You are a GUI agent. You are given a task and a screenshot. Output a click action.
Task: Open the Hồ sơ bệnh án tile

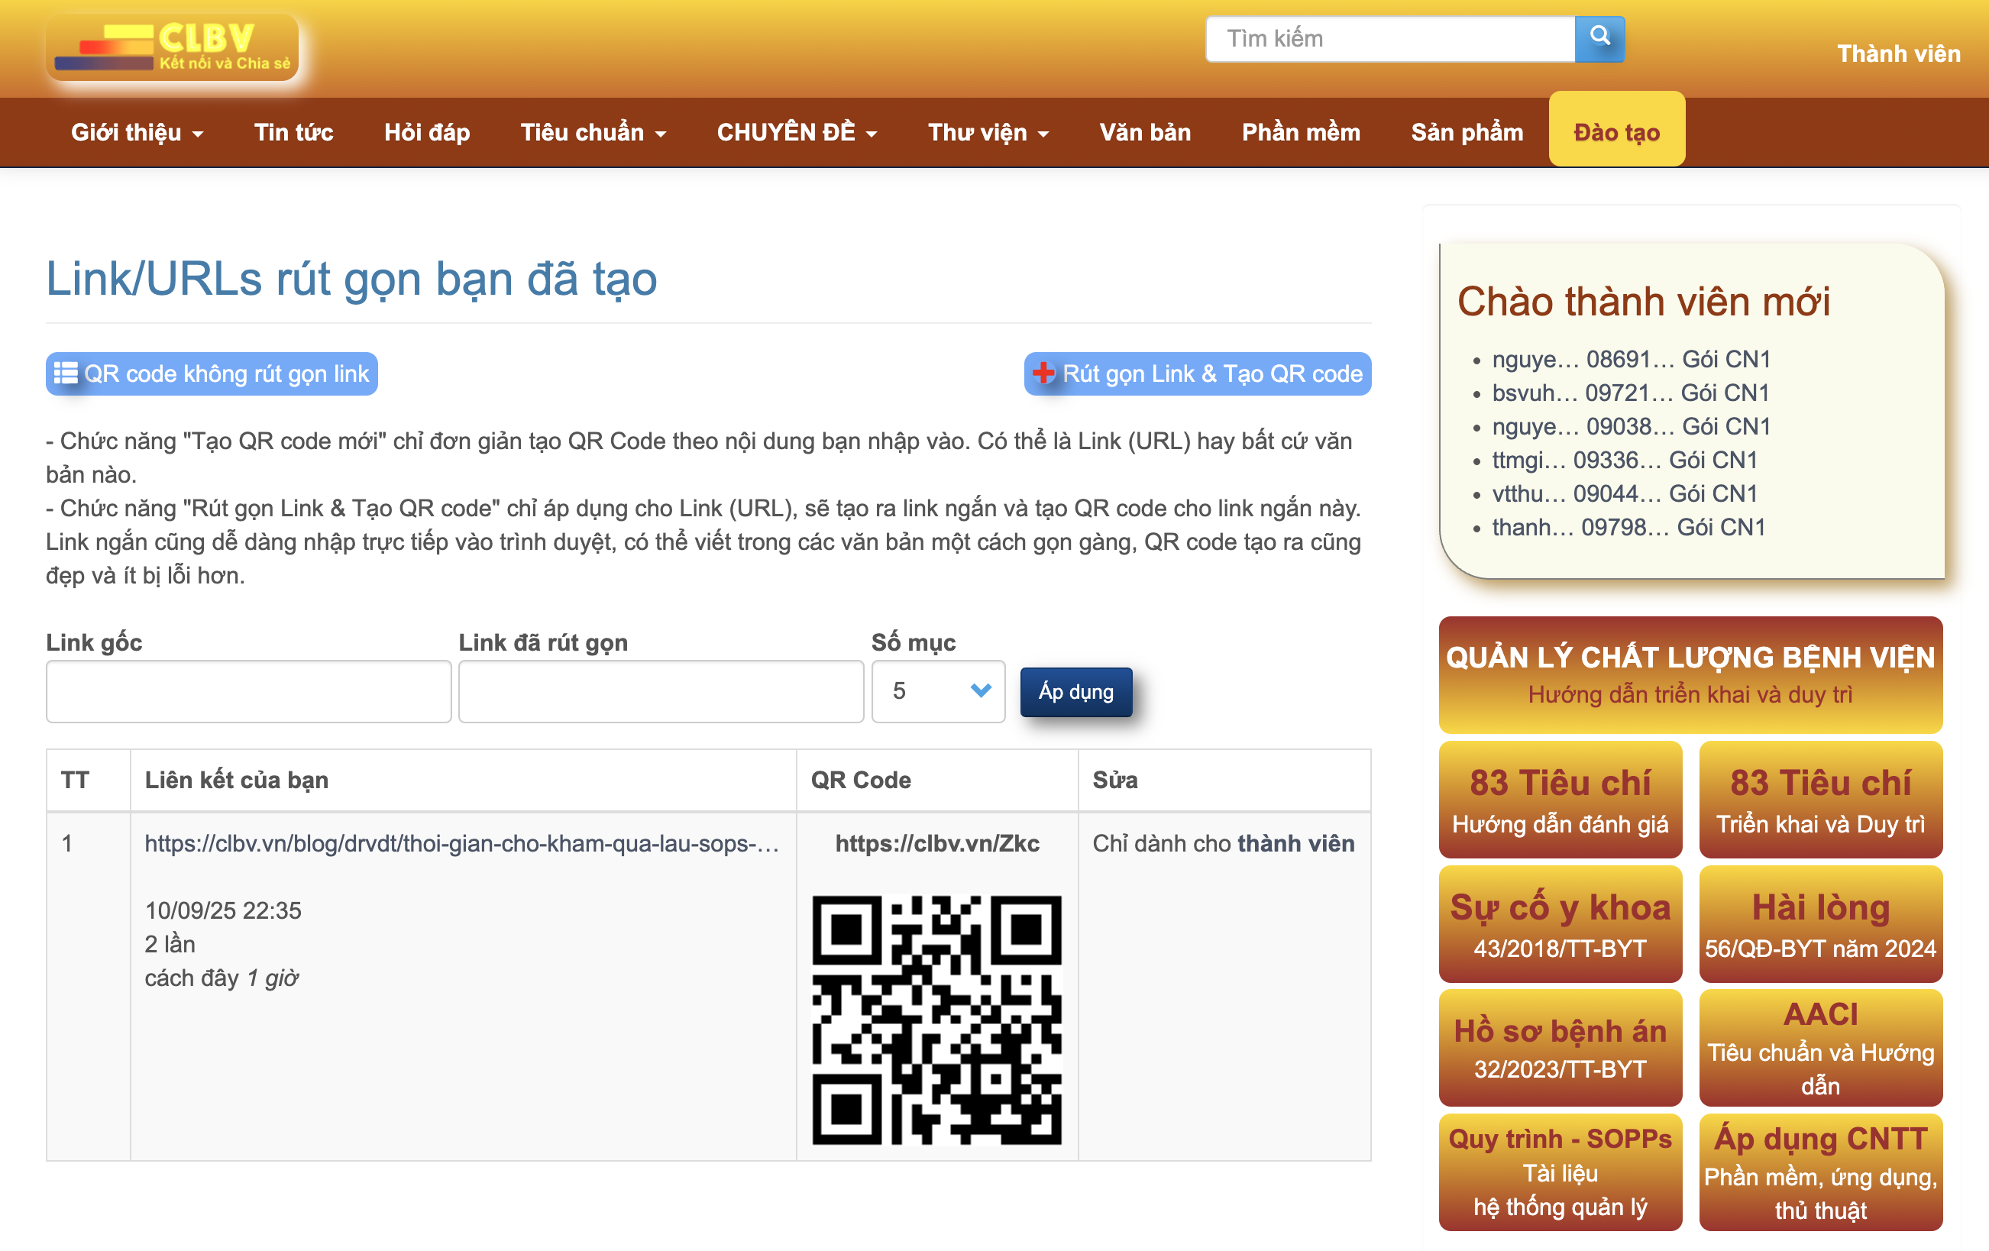pos(1560,1047)
